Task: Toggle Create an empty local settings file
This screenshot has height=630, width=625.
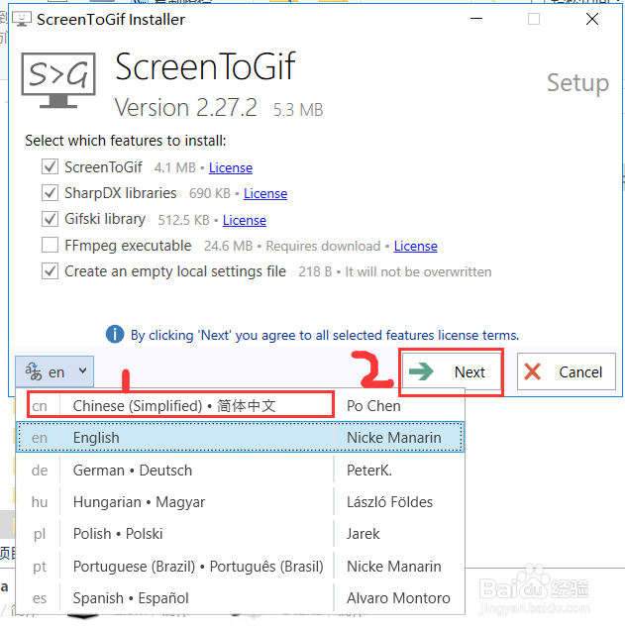Action: [x=50, y=271]
